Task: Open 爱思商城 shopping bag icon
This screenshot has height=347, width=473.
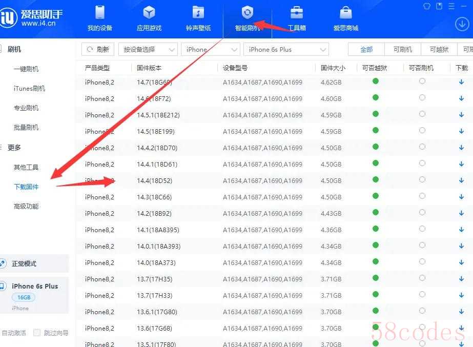Action: [x=346, y=12]
